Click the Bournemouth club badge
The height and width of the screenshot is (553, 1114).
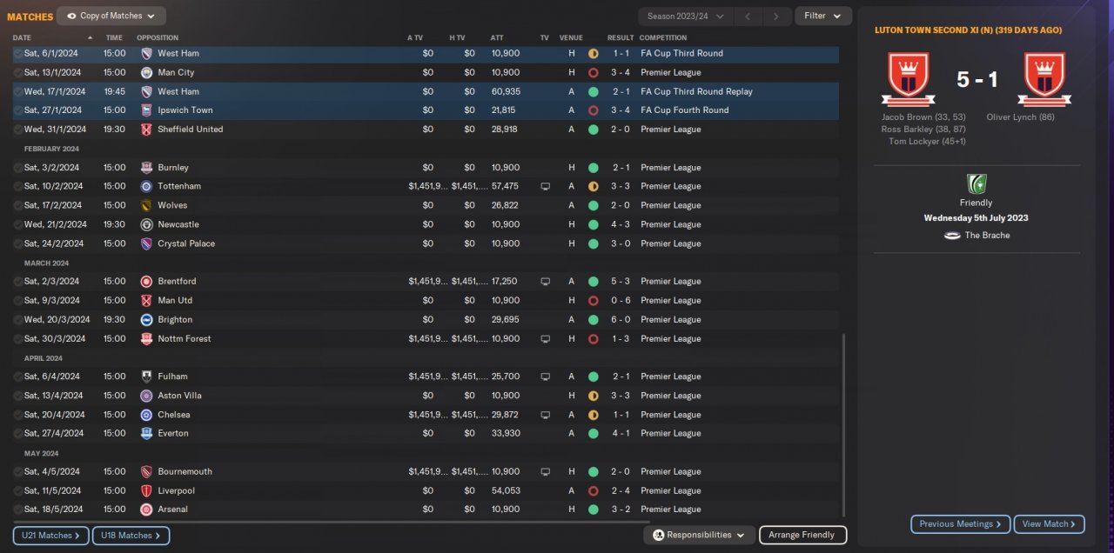[146, 472]
